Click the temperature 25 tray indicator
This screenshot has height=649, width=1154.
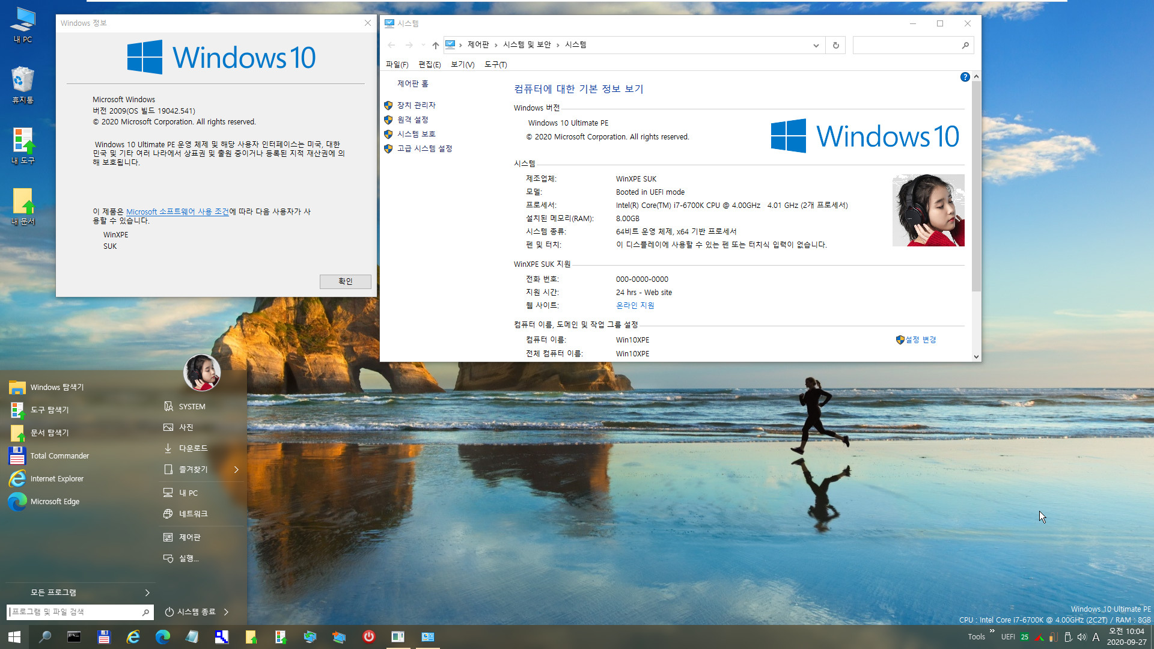click(x=1024, y=637)
